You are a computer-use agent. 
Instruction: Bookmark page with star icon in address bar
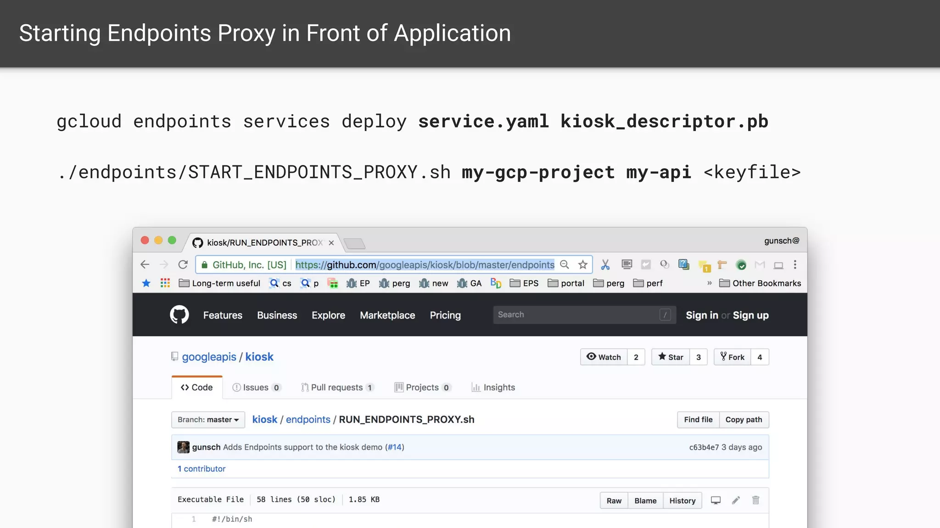[583, 264]
